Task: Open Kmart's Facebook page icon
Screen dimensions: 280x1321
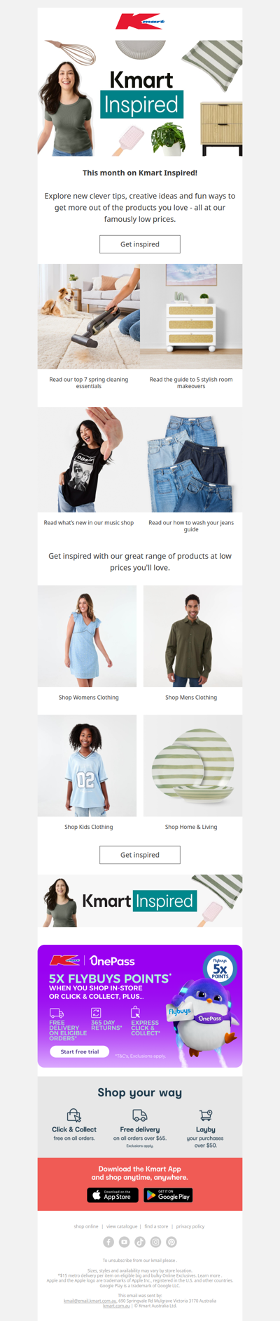Action: [x=108, y=1242]
